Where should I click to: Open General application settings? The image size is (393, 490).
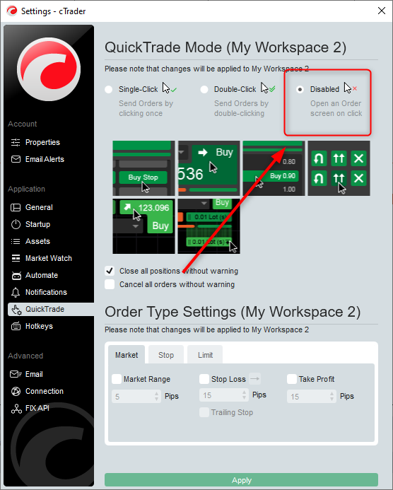(39, 207)
